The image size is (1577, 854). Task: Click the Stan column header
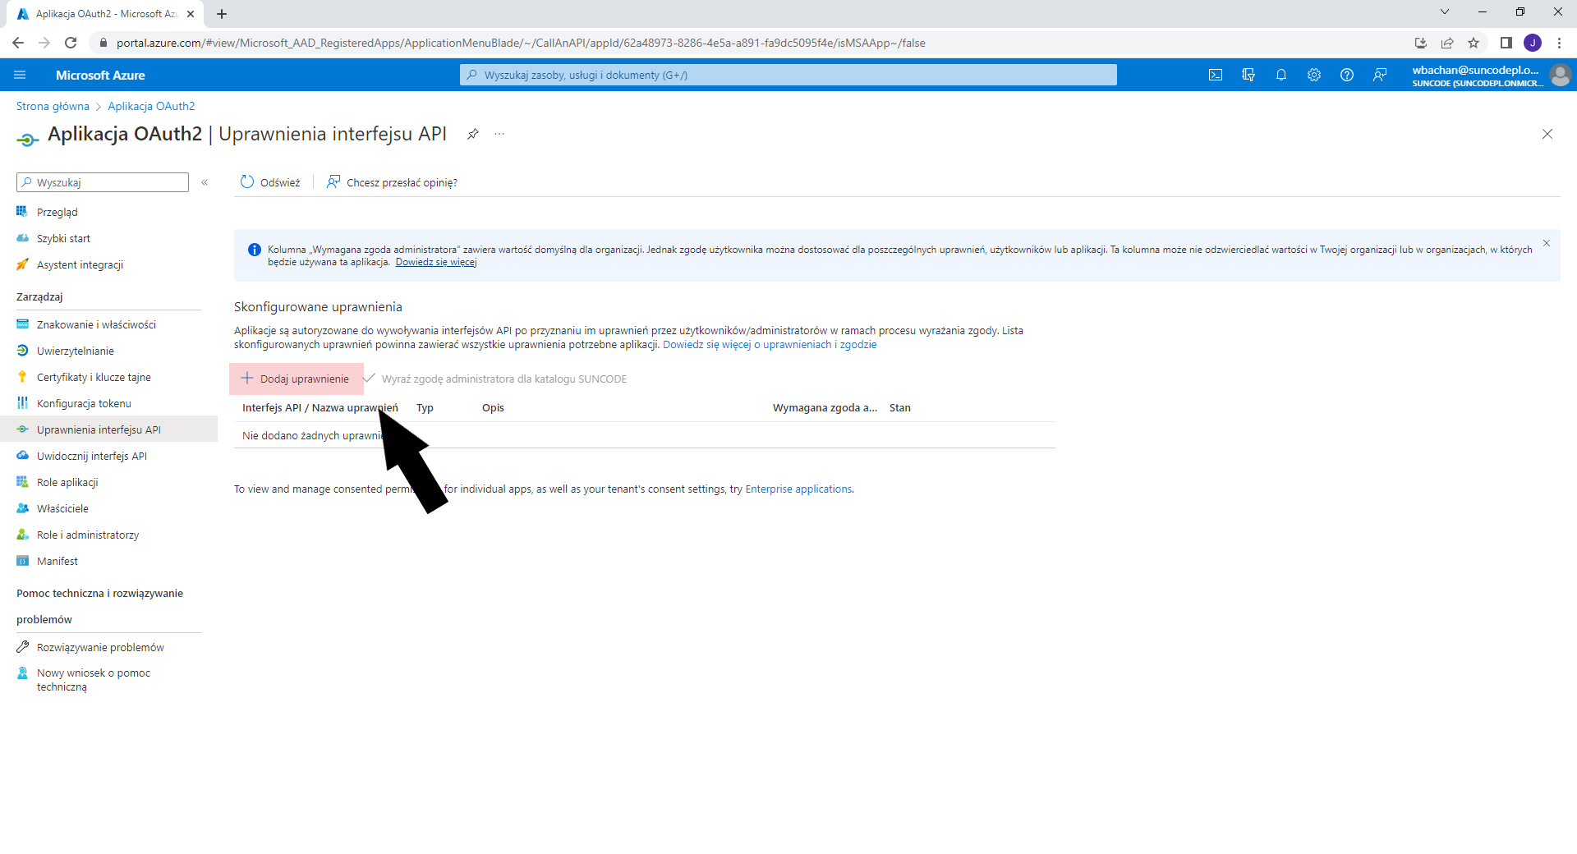[x=900, y=407]
